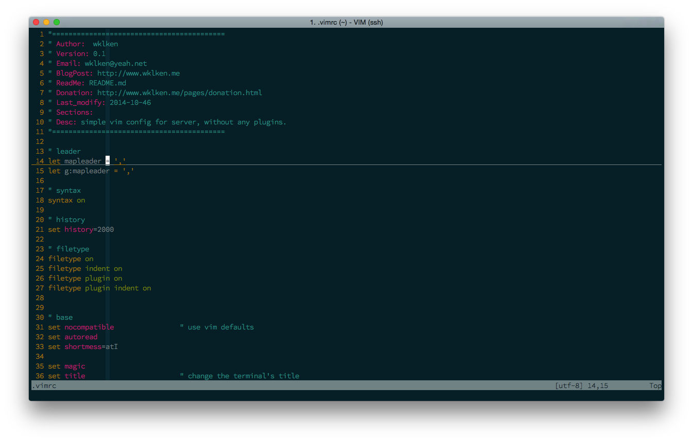
Task: Click the README.md text on line 6
Action: (108, 83)
